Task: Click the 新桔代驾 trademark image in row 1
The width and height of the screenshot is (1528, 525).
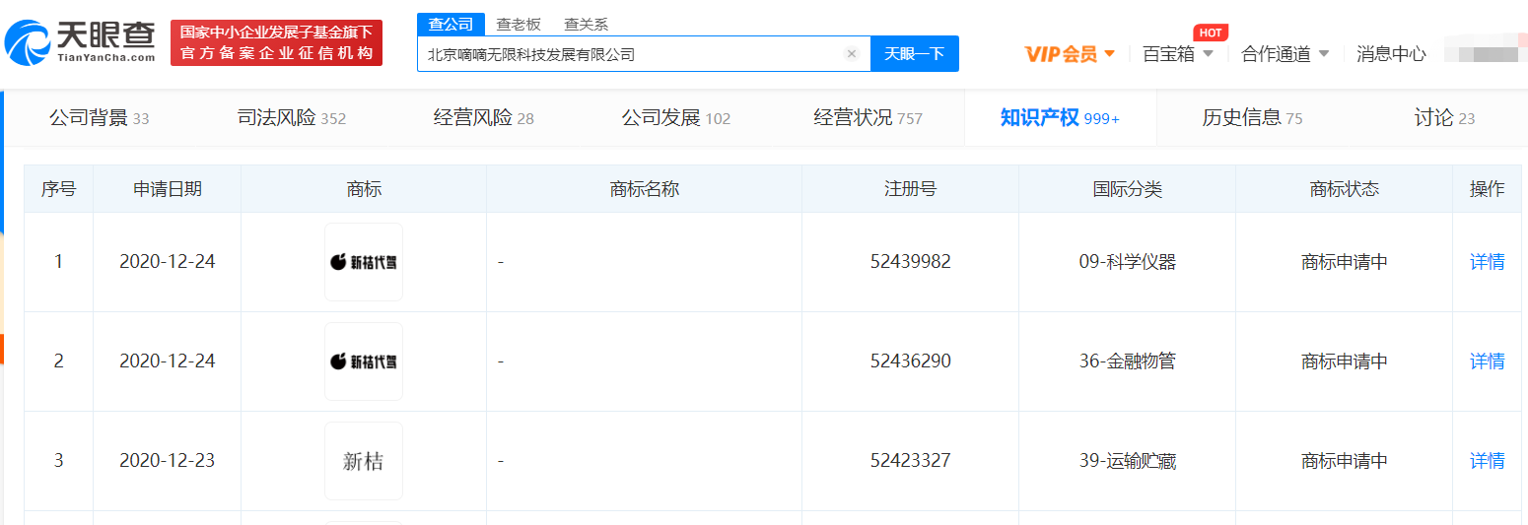Action: 364,262
